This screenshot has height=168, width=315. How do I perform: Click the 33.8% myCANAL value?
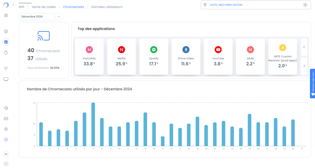coord(89,64)
